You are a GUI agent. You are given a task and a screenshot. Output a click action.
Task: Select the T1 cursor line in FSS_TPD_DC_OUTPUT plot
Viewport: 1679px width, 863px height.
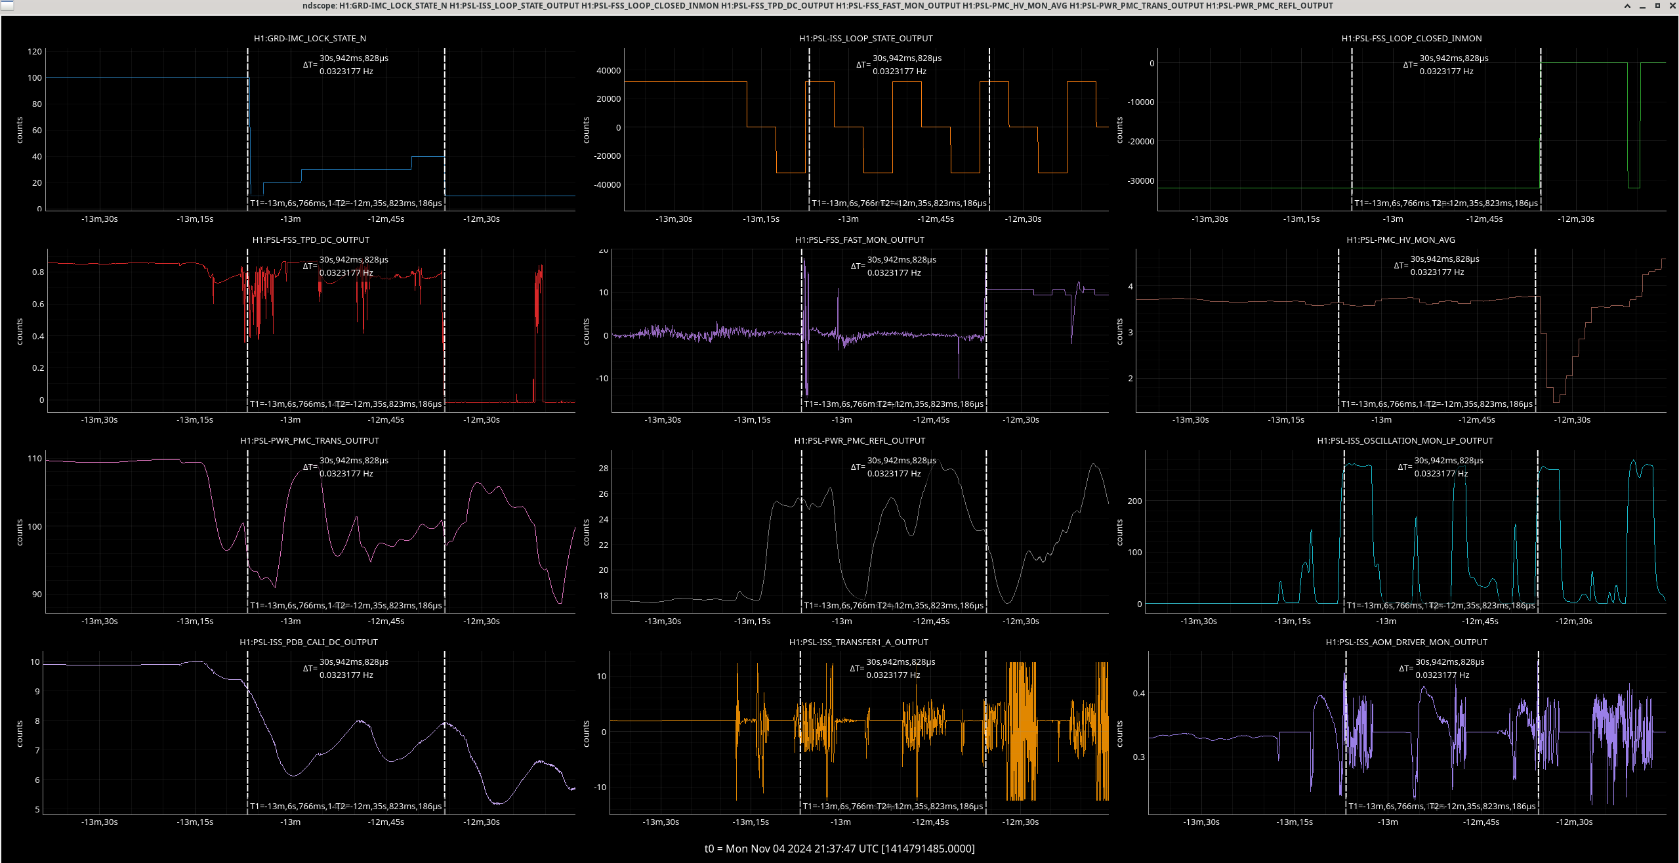point(247,331)
